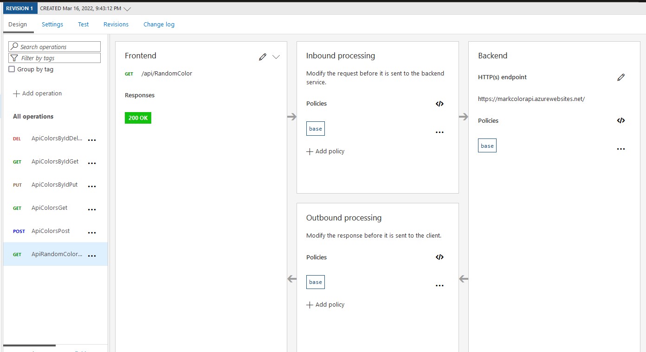Add policy to Inbound processing
Viewport: 646px width, 352px height.
pos(325,151)
